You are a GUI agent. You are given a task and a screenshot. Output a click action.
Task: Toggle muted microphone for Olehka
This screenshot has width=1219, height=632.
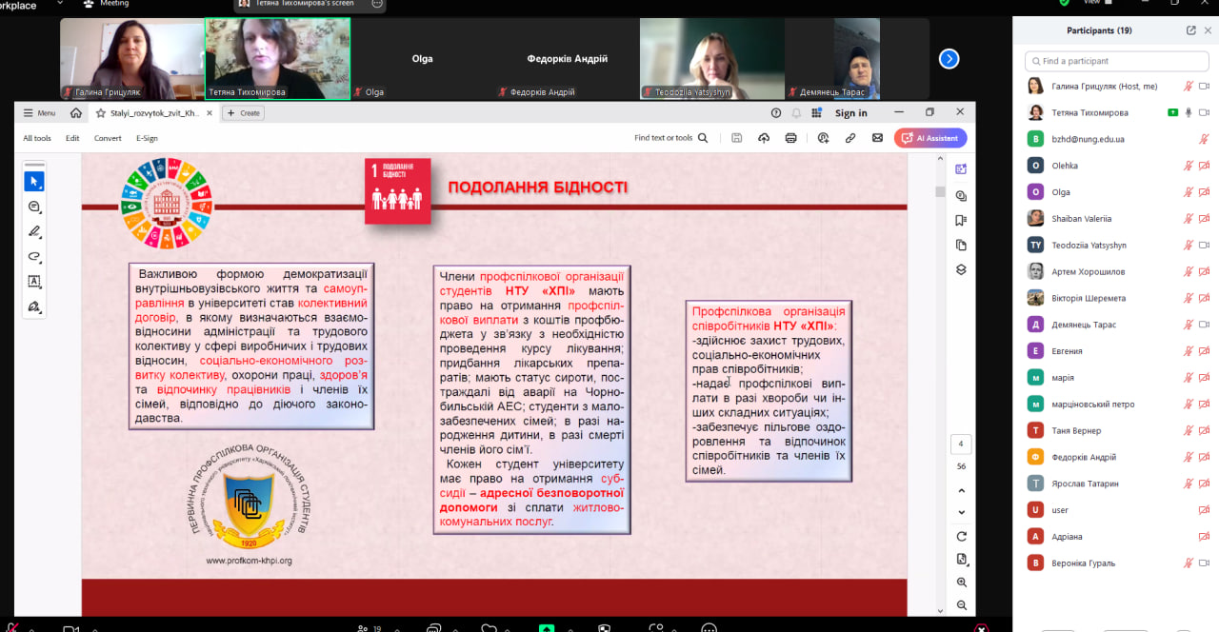click(x=1188, y=166)
